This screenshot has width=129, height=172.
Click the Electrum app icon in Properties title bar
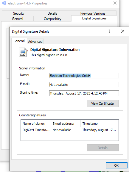pyautogui.click(x=4, y=3)
